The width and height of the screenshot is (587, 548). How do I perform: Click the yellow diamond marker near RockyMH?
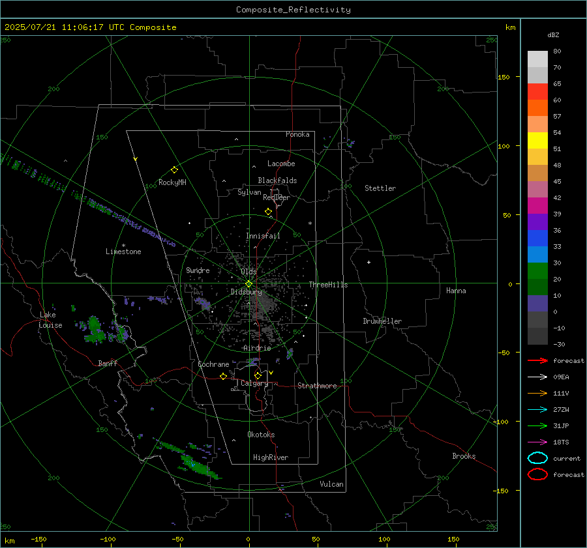[174, 170]
